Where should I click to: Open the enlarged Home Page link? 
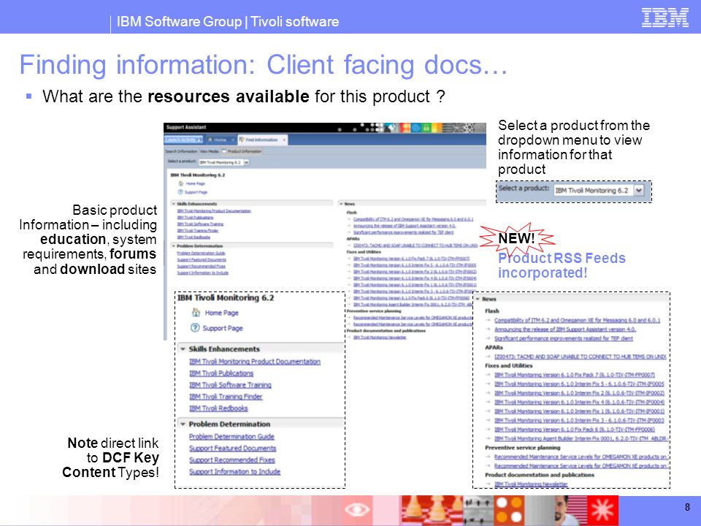tap(222, 313)
